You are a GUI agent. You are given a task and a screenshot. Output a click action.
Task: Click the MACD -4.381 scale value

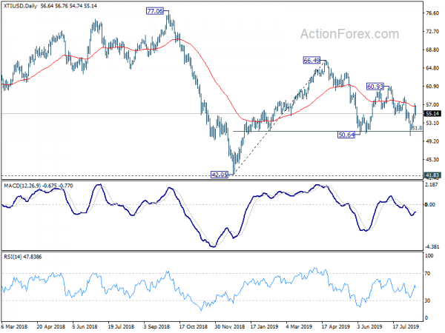click(432, 247)
